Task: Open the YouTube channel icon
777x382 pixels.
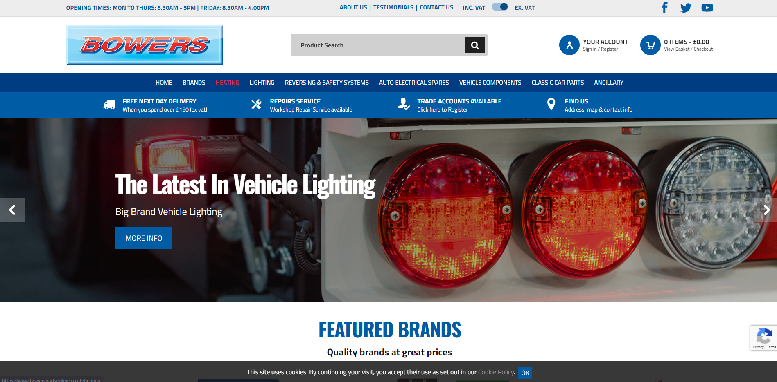Action: (707, 8)
